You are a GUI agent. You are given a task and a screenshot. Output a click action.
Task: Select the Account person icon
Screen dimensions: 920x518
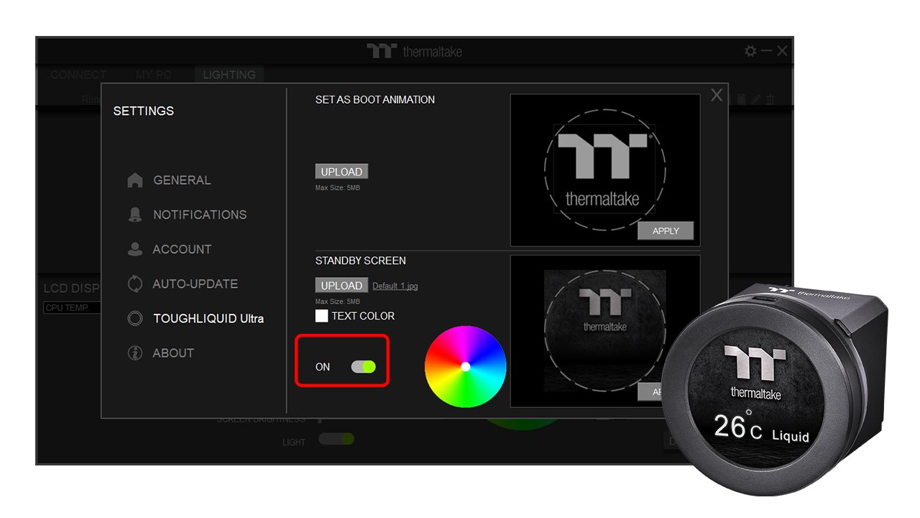134,250
